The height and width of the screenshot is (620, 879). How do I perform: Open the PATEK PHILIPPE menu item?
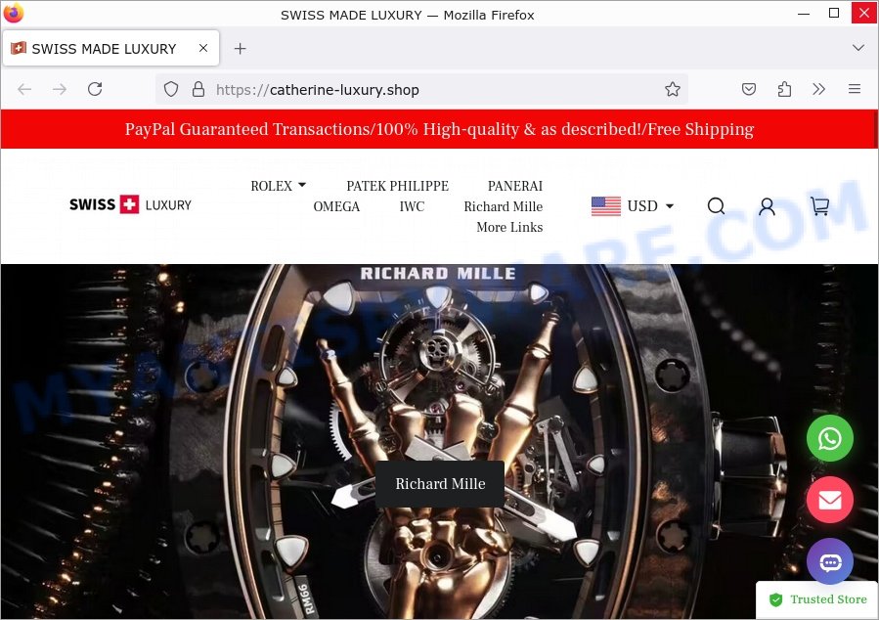pos(397,186)
